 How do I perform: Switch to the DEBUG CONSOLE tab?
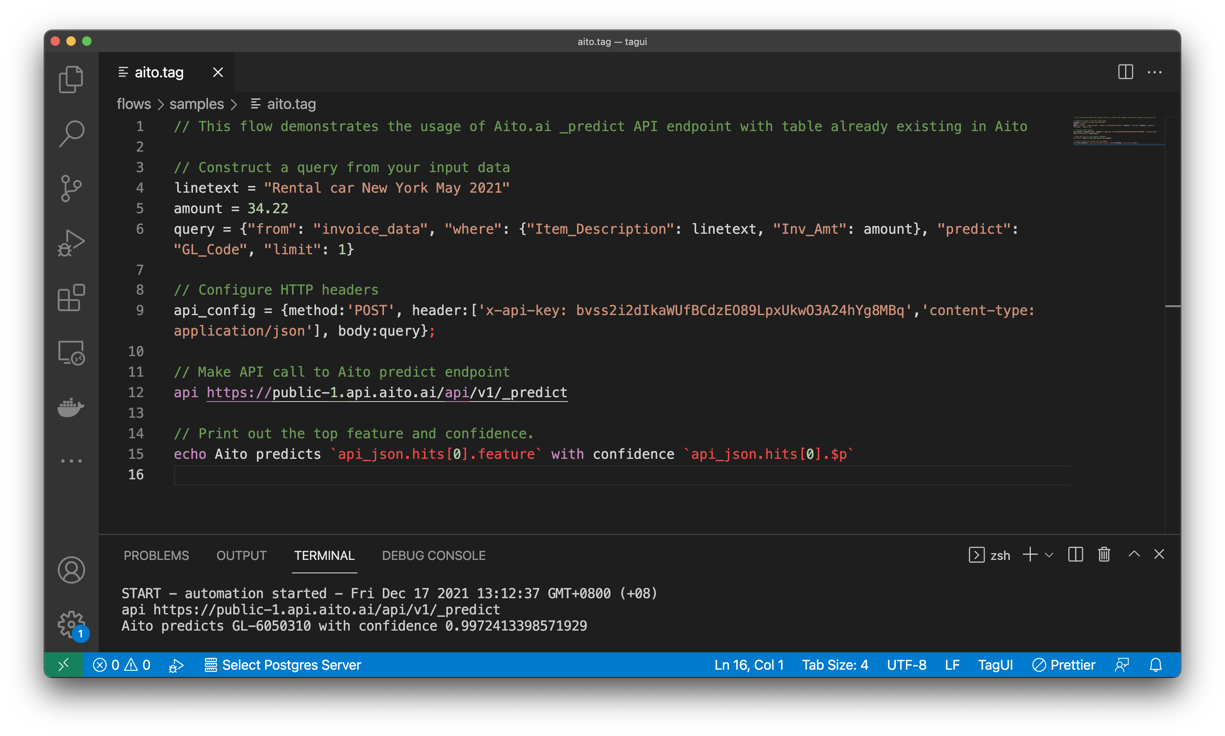(x=434, y=556)
